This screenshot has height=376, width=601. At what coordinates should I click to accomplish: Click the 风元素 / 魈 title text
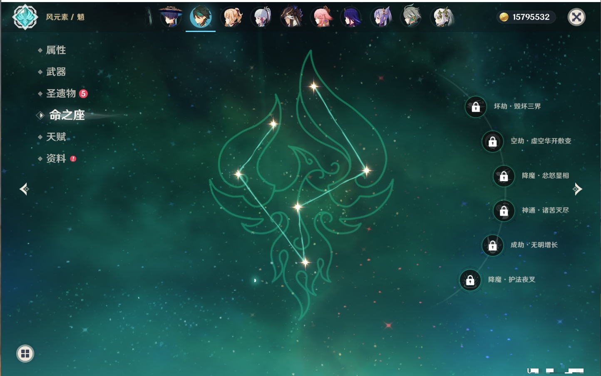(65, 17)
